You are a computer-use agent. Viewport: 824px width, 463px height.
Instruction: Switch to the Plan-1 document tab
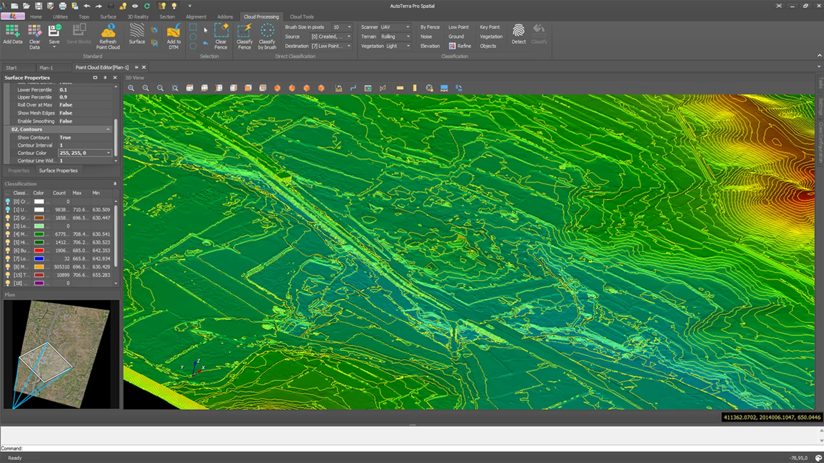(x=46, y=68)
